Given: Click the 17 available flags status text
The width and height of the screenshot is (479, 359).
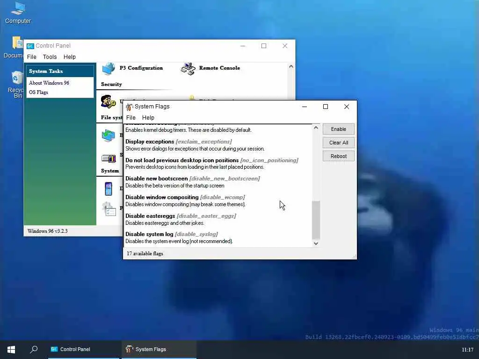Looking at the screenshot, I should click(x=145, y=254).
